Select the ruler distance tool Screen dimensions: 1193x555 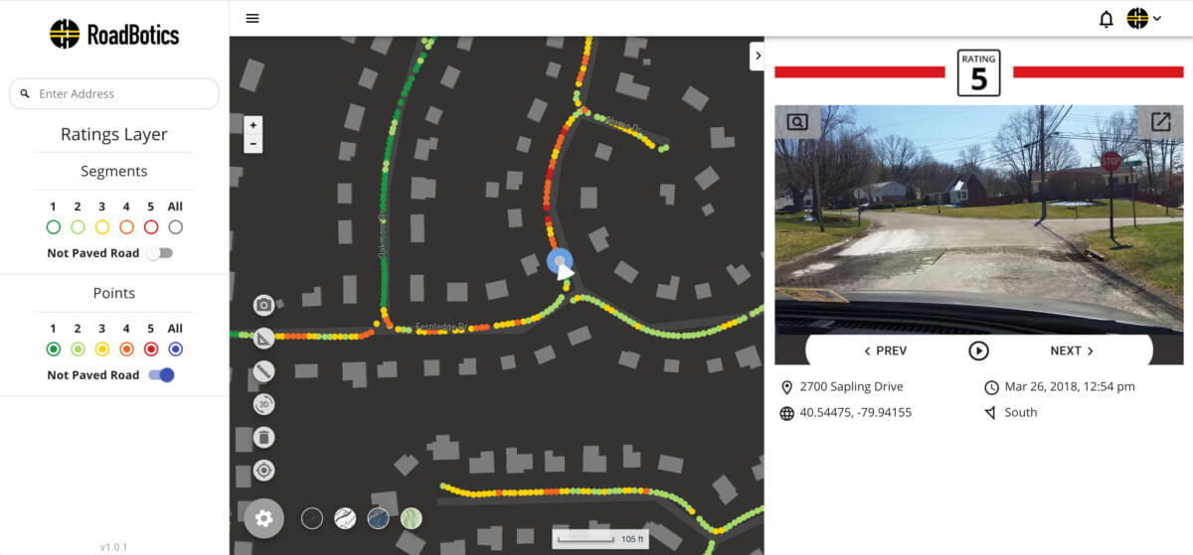pos(263,371)
